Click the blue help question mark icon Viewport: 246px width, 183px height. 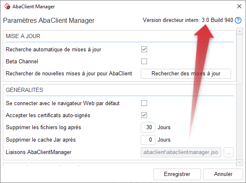point(238,20)
